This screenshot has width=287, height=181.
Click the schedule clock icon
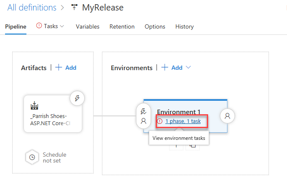click(32, 157)
